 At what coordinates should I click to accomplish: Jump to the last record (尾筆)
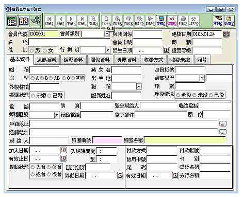coord(82,21)
